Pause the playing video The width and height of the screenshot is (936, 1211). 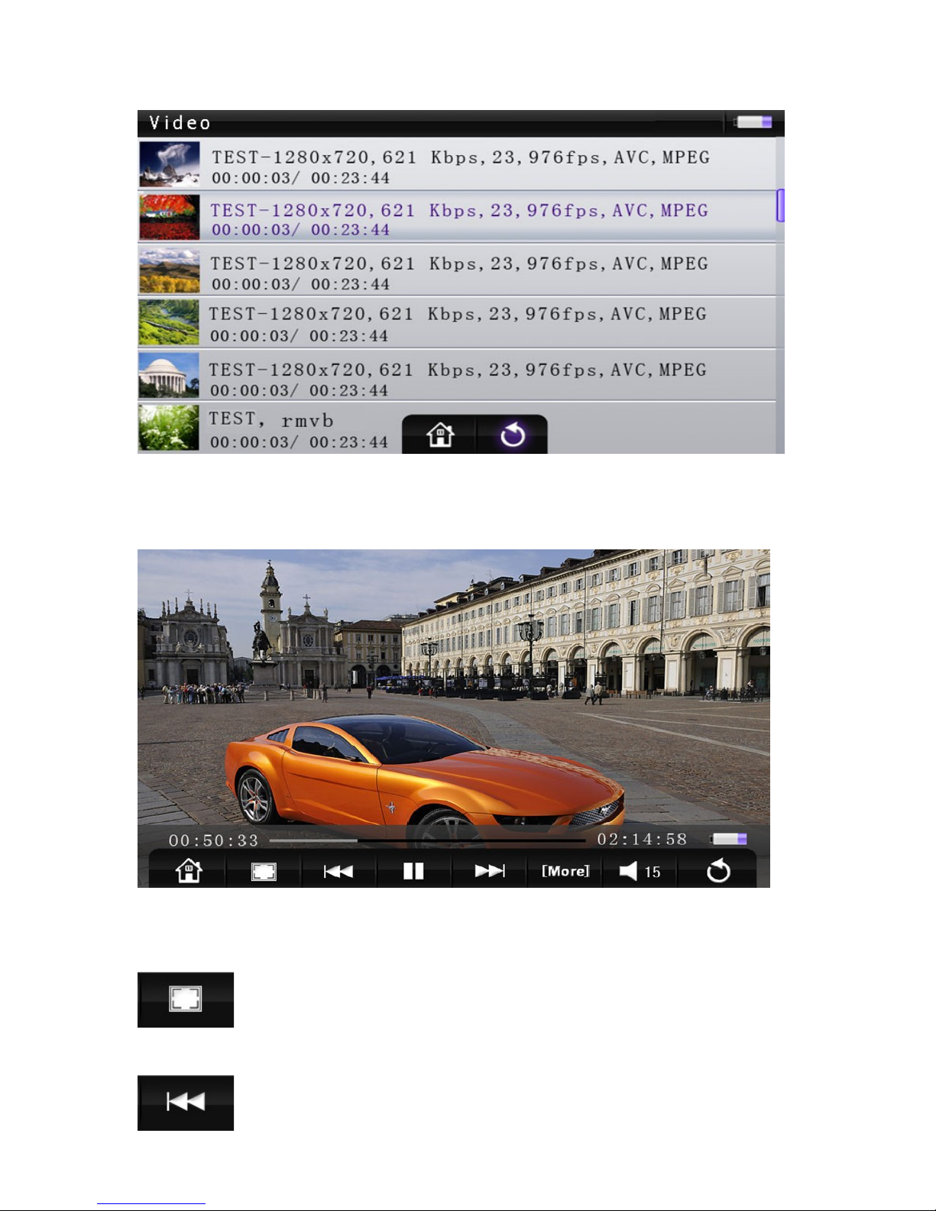coord(413,872)
